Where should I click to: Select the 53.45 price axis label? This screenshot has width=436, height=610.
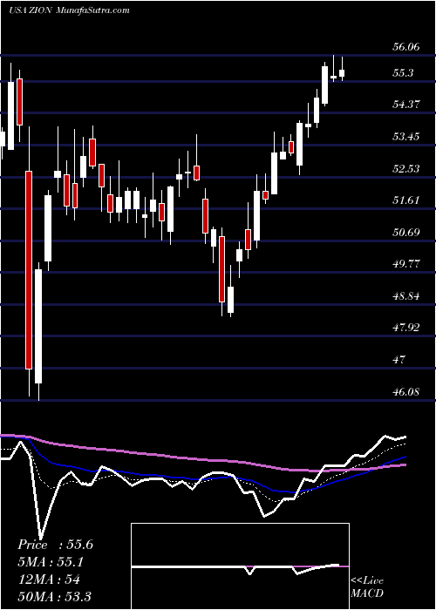pyautogui.click(x=405, y=137)
